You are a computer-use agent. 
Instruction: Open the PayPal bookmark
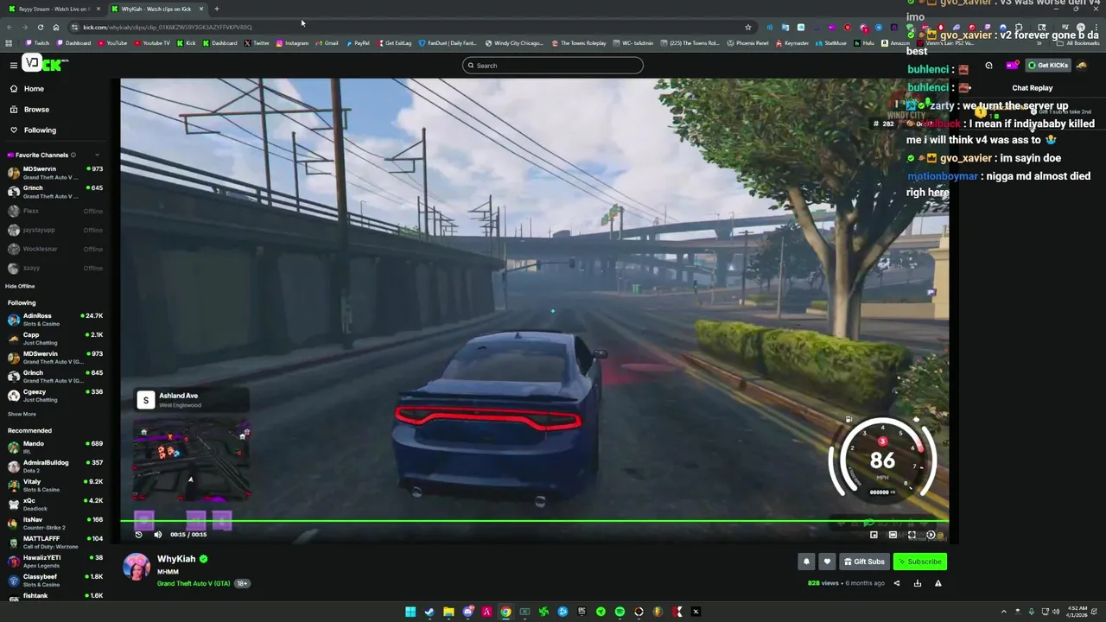coord(357,43)
